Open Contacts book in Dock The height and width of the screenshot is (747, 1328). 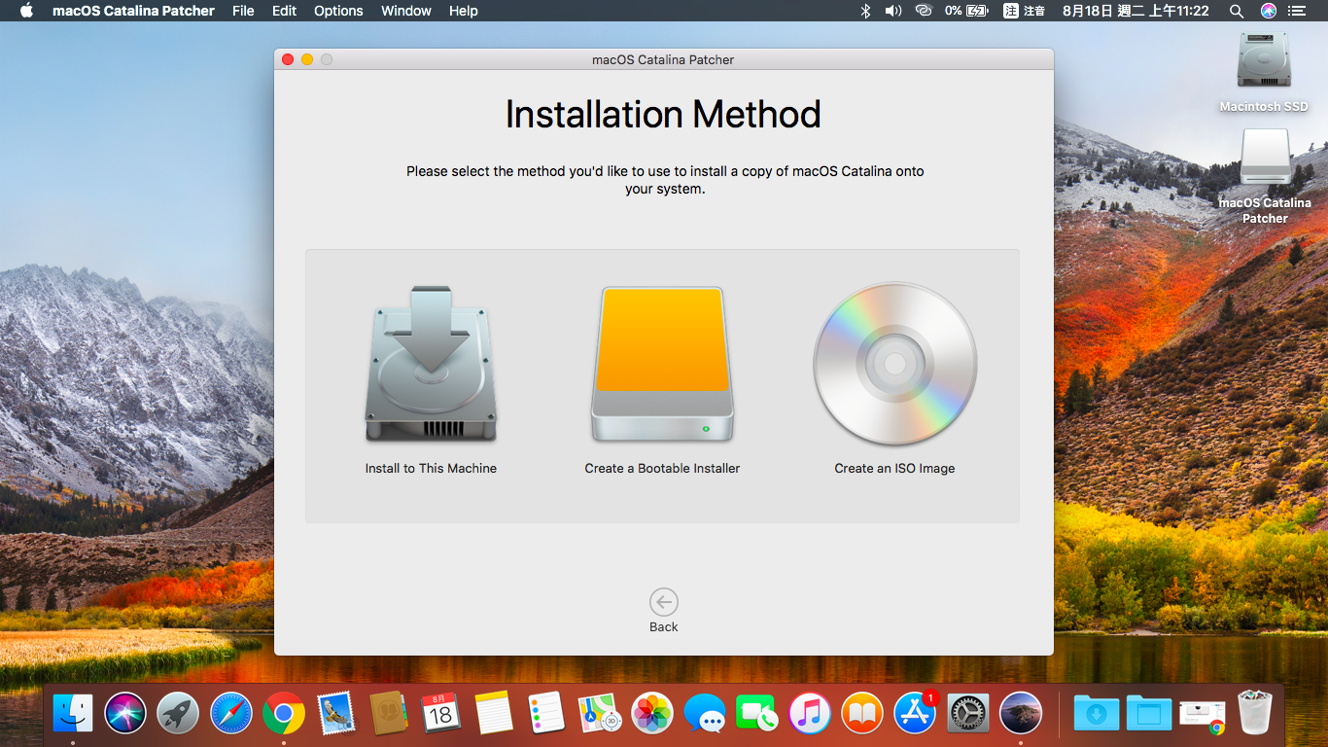point(388,714)
